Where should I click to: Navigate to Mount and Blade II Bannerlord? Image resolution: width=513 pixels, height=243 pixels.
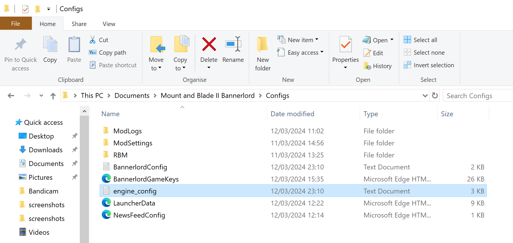[x=208, y=96]
